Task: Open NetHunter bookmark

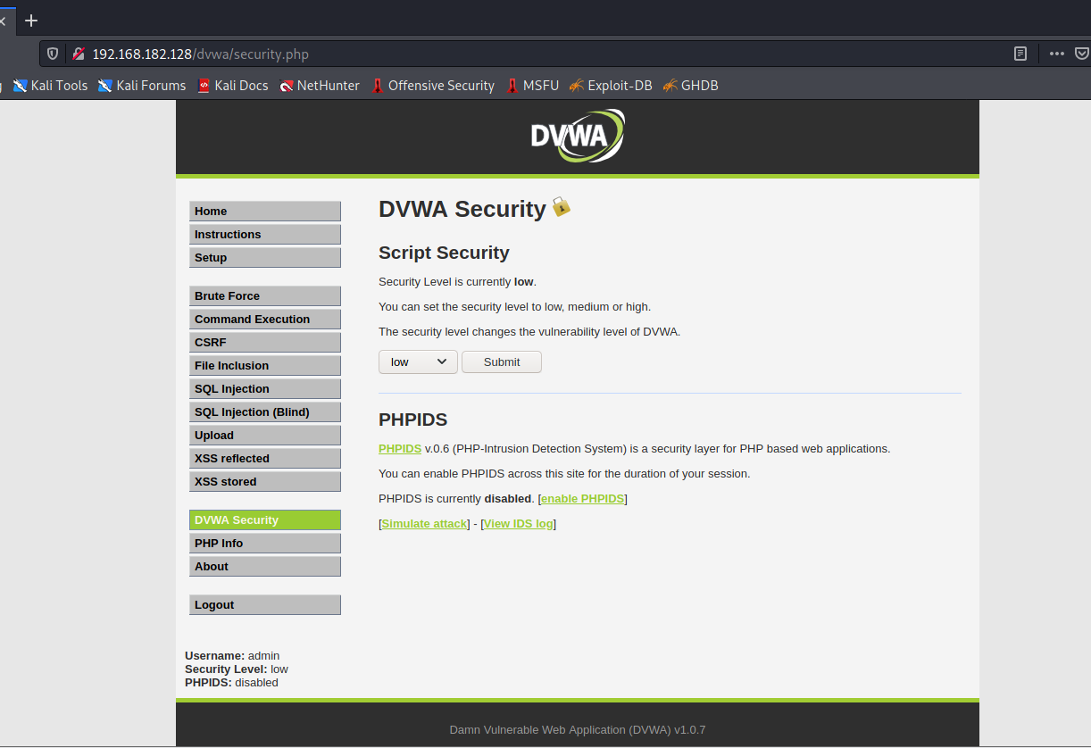Action: [x=320, y=86]
